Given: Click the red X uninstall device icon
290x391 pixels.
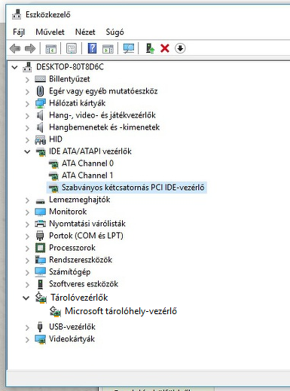Looking at the screenshot, I should (165, 48).
